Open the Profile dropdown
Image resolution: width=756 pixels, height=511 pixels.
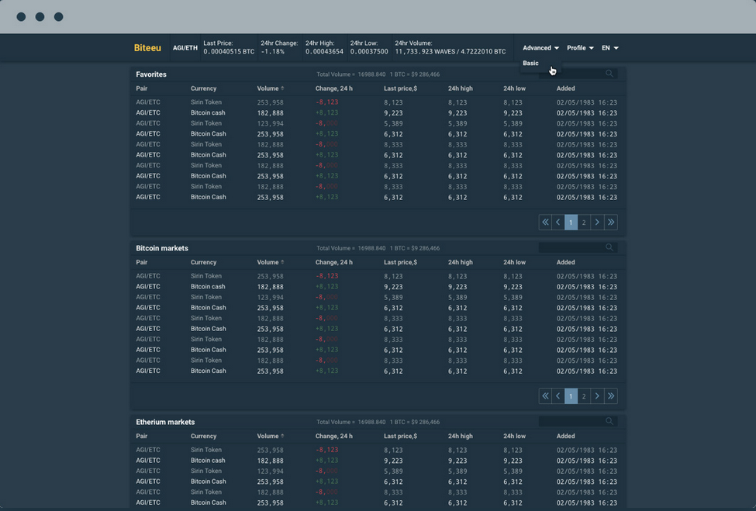[580, 48]
